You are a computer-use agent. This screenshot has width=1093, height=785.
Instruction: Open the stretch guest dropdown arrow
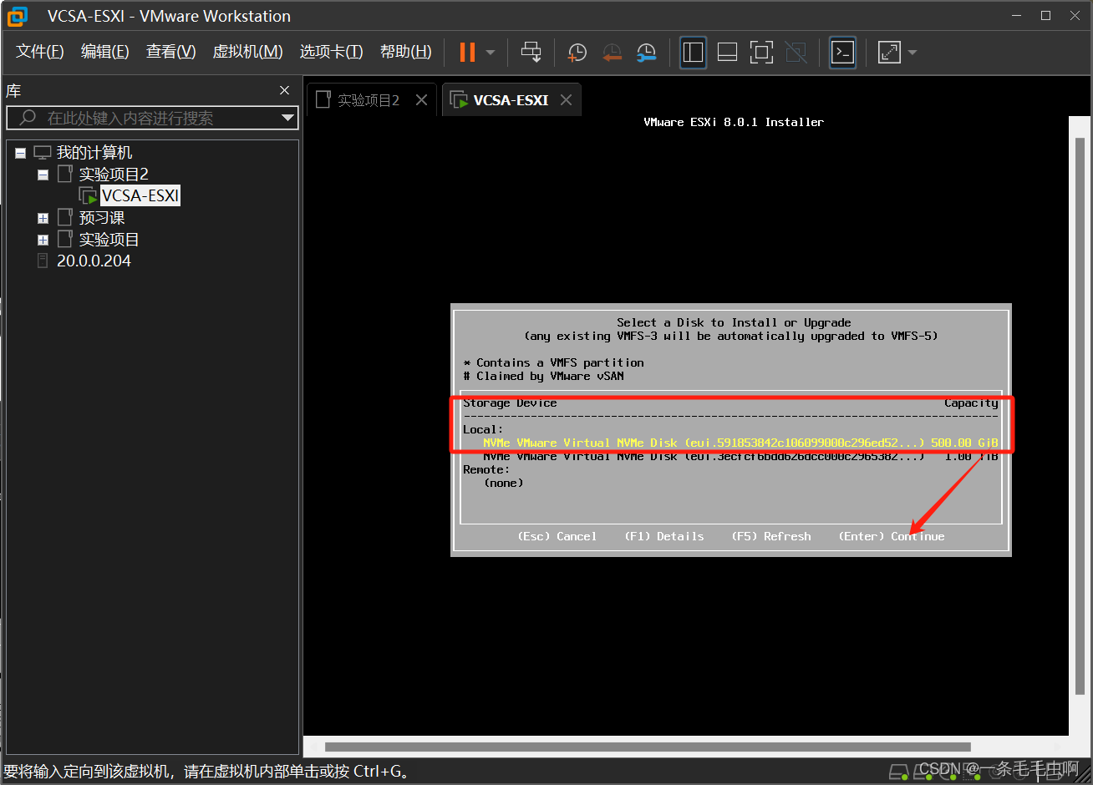(913, 53)
